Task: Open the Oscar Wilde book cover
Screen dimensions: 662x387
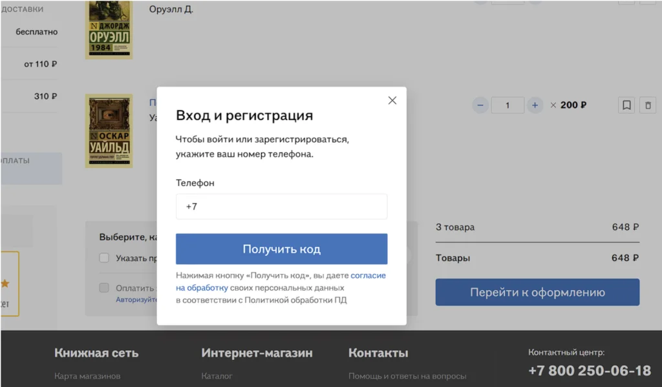Action: 109,131
